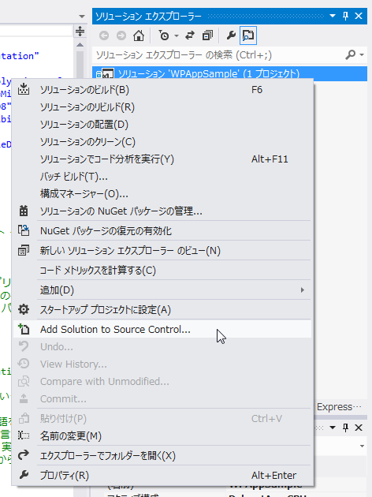The width and height of the screenshot is (372, 497).
Task: Choose NuGet パッケージの復元の有効化
Action: tap(162, 230)
